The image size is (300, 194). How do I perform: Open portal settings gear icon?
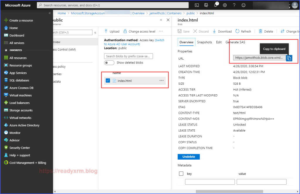pos(225,5)
